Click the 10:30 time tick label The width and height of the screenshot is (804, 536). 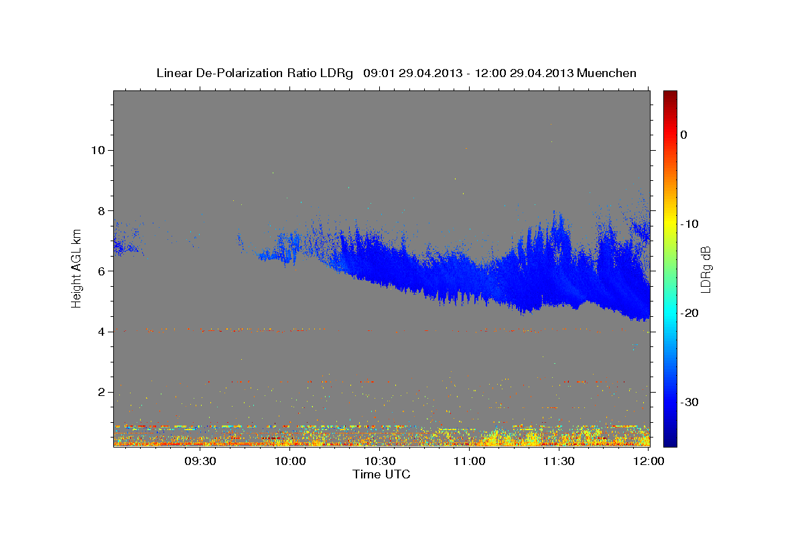380,462
